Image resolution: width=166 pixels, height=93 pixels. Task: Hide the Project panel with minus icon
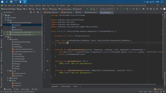coord(41,12)
